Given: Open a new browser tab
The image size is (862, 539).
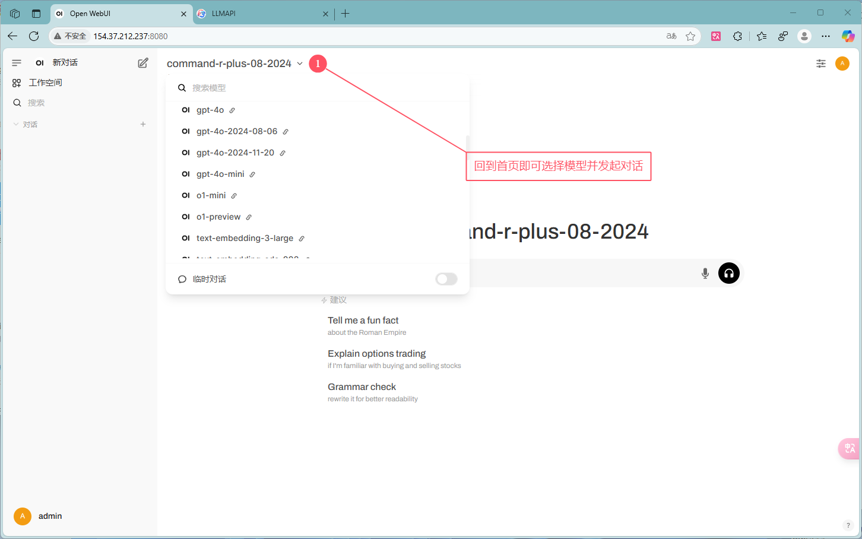Looking at the screenshot, I should click(x=346, y=14).
